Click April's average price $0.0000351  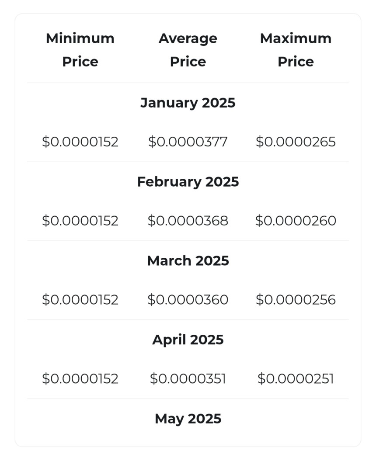[188, 379]
